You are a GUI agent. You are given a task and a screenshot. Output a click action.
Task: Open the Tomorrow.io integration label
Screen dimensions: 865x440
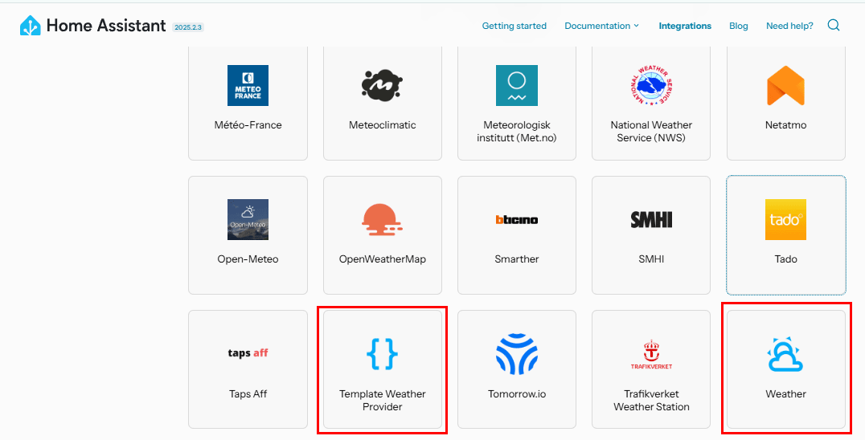[x=517, y=393]
